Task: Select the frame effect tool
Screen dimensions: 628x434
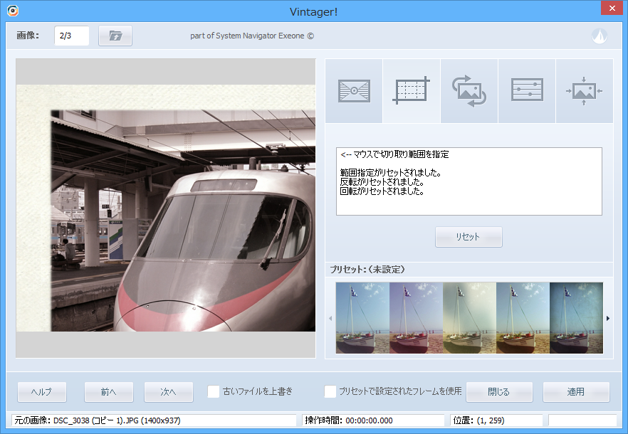Action: 354,91
